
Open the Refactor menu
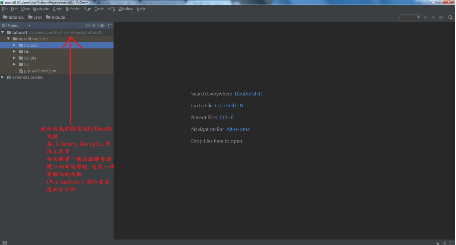[73, 9]
